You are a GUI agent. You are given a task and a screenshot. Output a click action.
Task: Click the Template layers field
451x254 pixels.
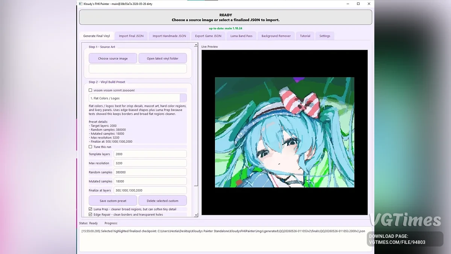pyautogui.click(x=150, y=154)
